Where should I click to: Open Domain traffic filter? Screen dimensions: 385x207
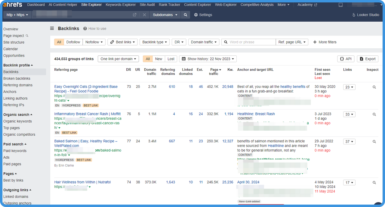(x=204, y=42)
